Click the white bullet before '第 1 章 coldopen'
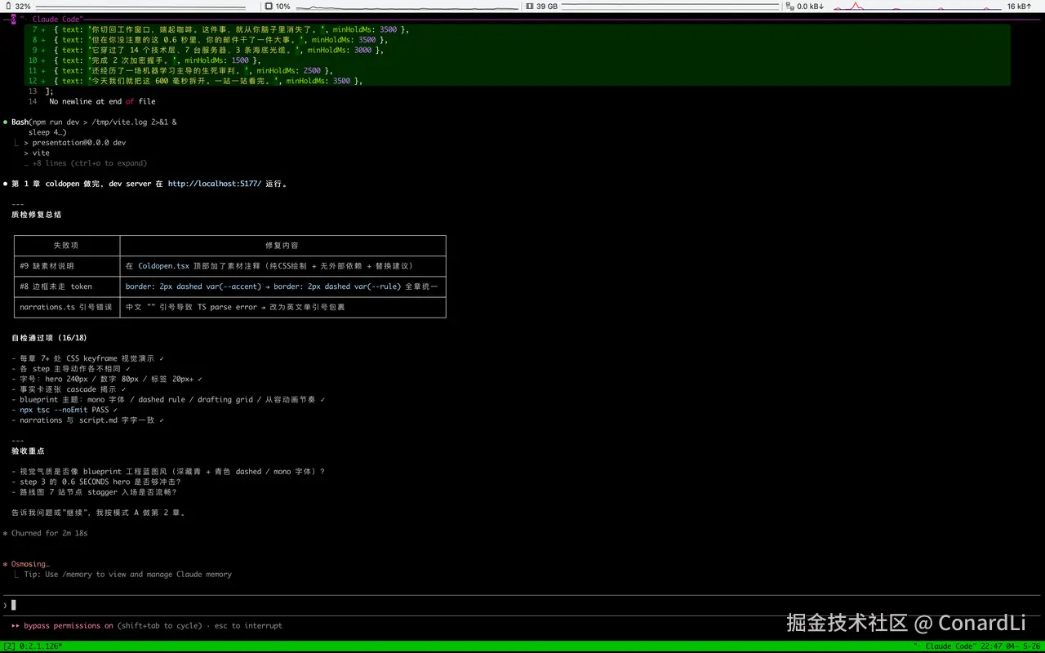This screenshot has width=1045, height=653. point(6,184)
